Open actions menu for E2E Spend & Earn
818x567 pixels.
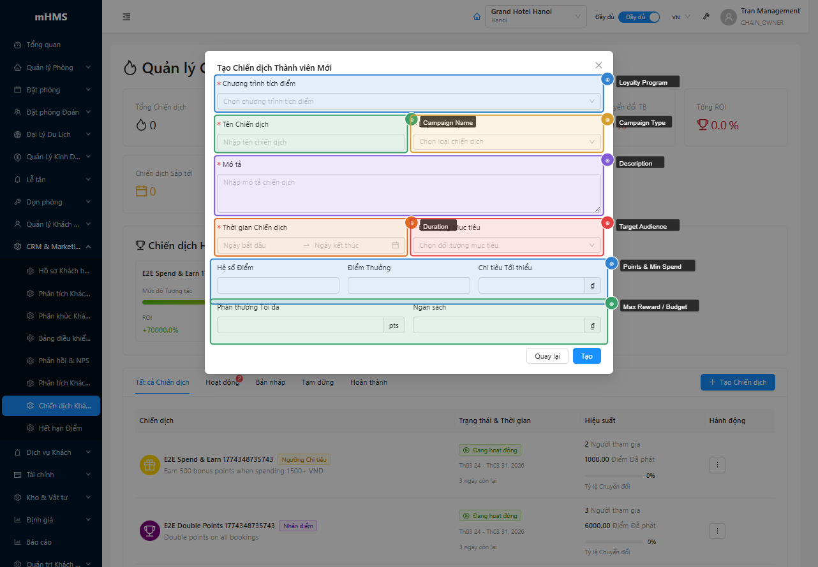point(717,465)
